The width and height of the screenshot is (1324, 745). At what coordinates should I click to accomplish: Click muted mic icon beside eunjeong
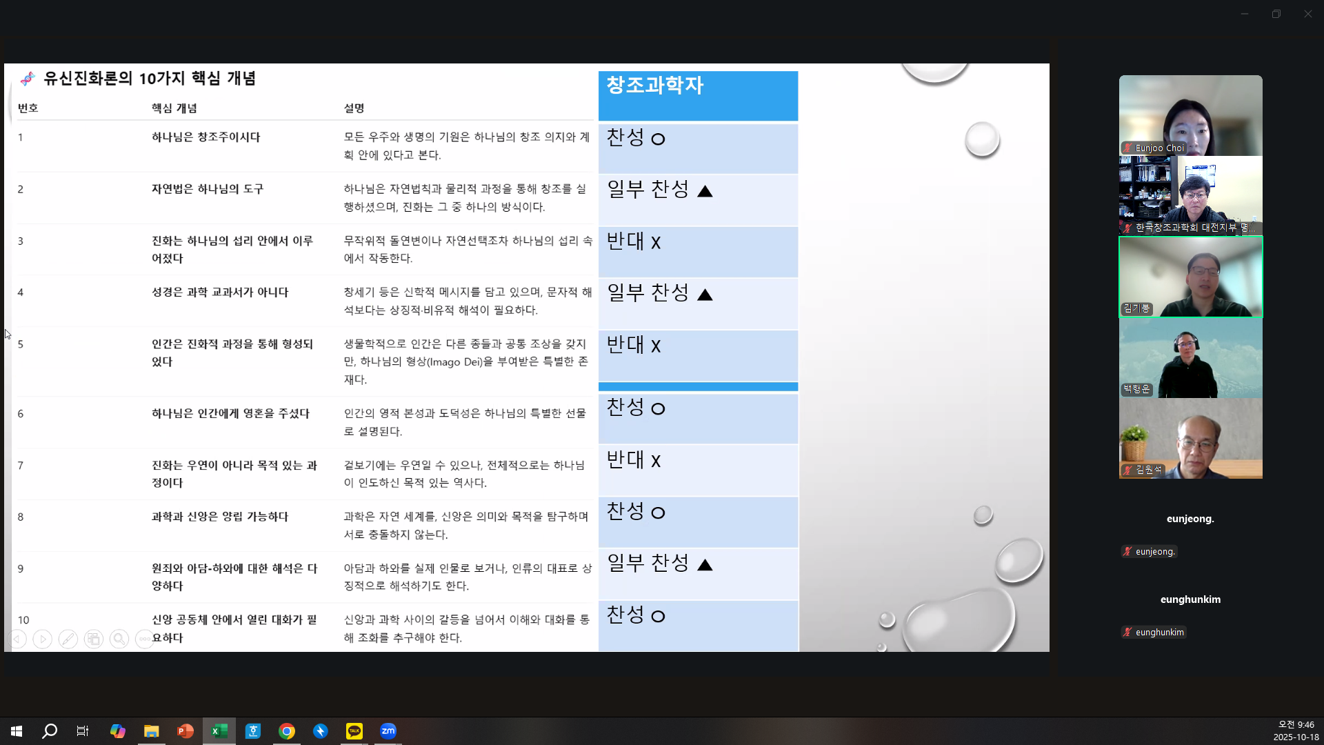point(1127,552)
